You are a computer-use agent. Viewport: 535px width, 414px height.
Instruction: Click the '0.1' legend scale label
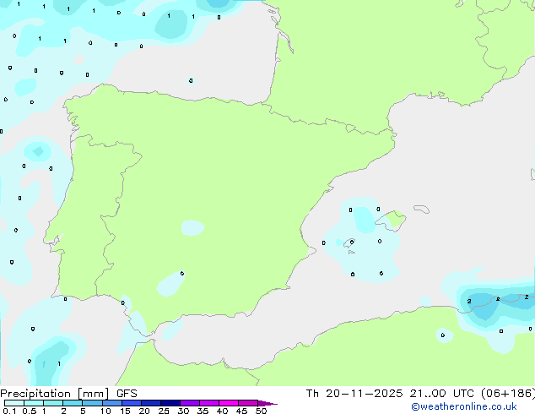click(9, 411)
